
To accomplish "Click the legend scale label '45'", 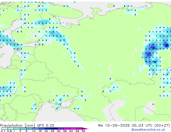I will pos(77,131).
